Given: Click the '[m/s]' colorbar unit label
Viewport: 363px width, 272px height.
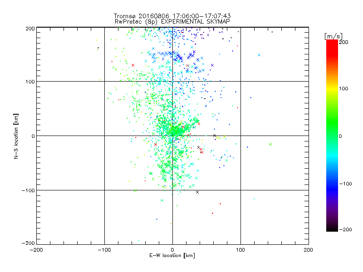Looking at the screenshot, I should pyautogui.click(x=334, y=36).
